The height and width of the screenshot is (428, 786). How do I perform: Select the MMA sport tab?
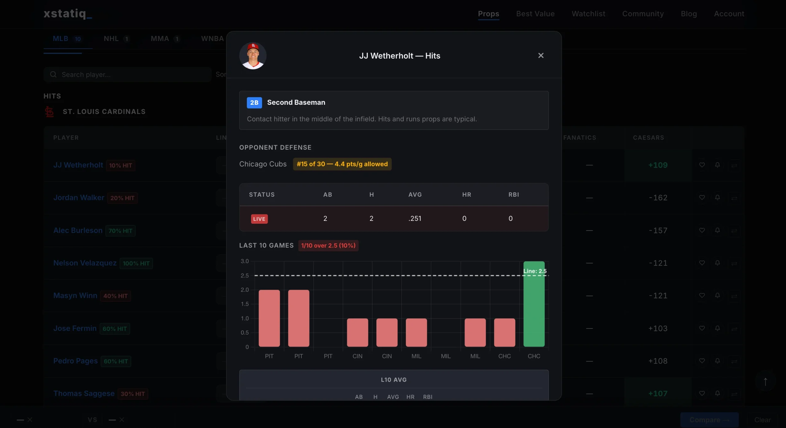pos(165,39)
